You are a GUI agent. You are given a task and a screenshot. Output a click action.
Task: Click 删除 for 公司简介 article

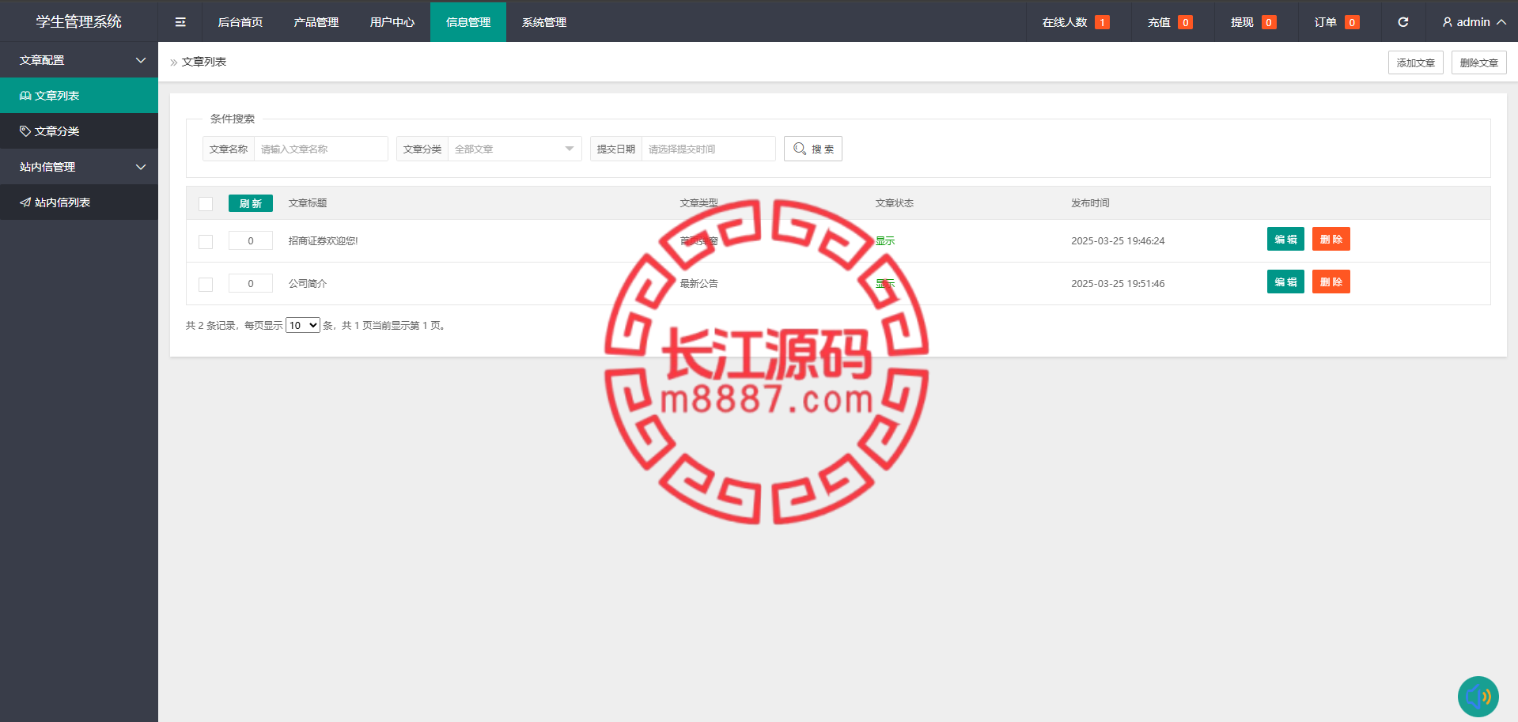click(1331, 282)
